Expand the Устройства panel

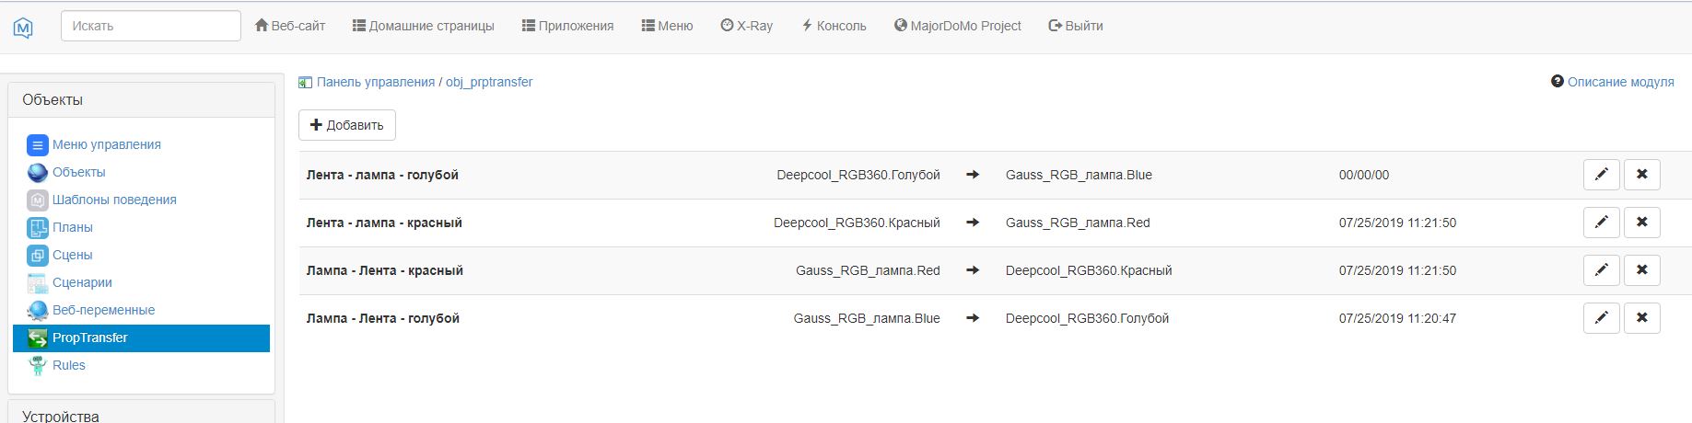click(61, 416)
